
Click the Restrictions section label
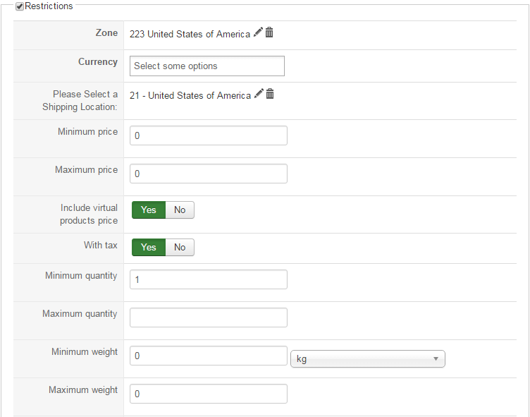point(49,6)
